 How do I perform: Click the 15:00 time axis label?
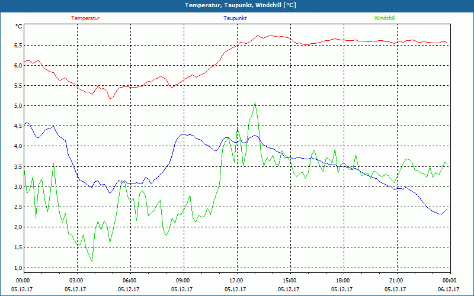[x=290, y=281]
